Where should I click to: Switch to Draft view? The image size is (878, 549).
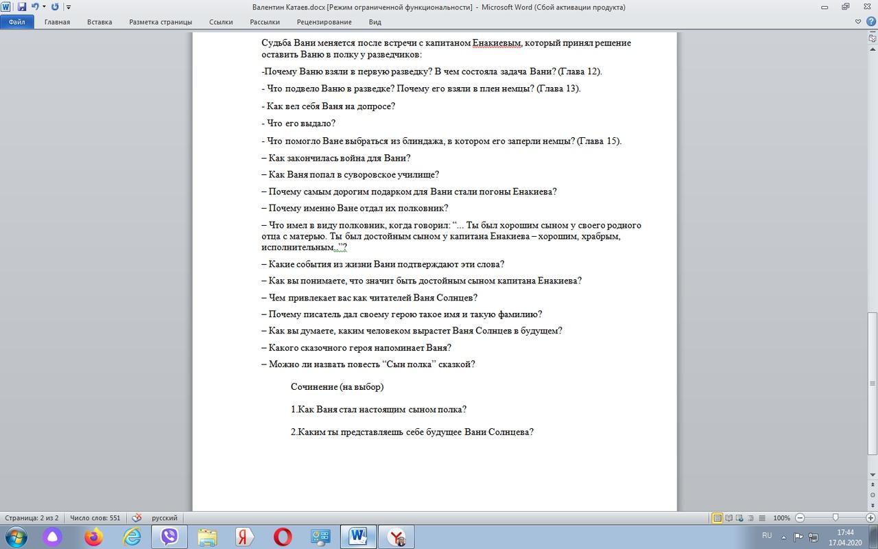click(763, 518)
